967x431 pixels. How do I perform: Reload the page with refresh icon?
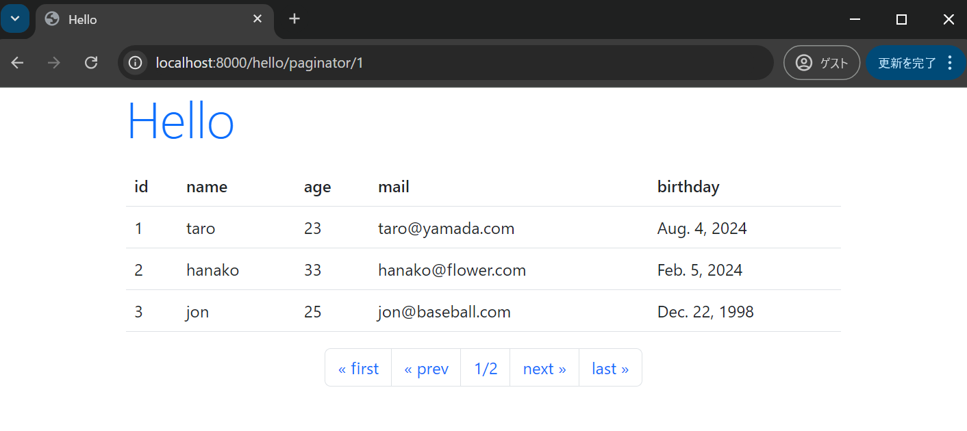tap(90, 63)
